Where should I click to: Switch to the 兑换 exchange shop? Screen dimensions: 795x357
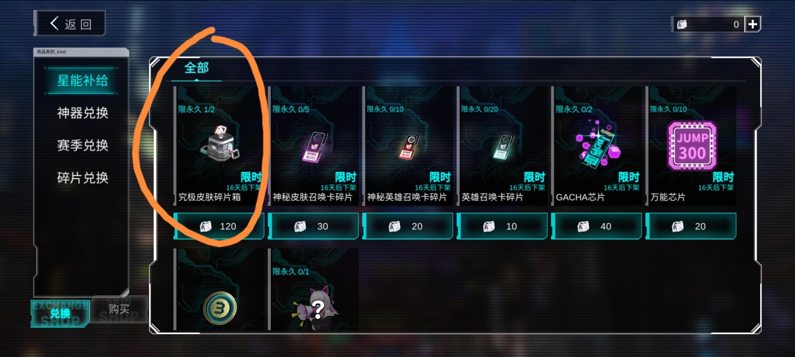[60, 313]
